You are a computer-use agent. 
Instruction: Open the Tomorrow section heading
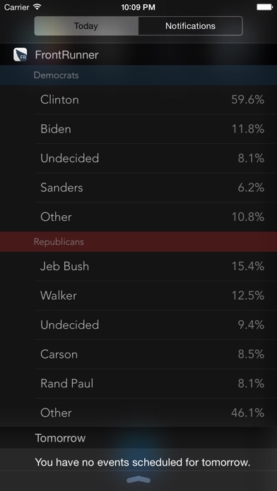[60, 438]
